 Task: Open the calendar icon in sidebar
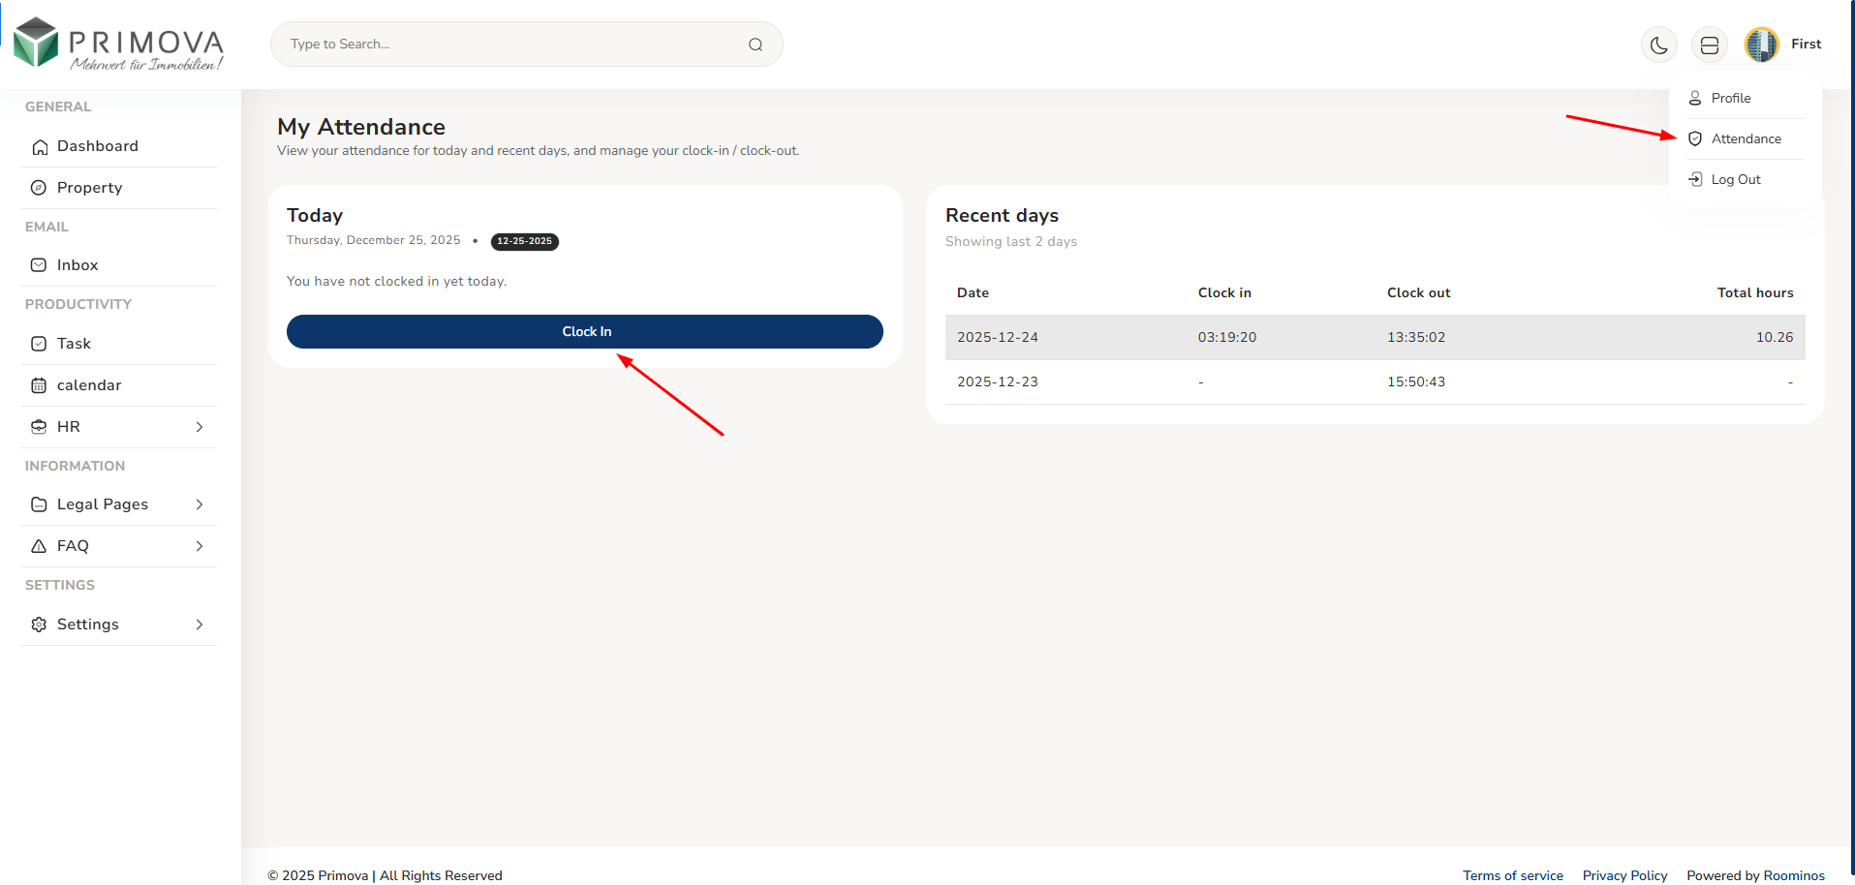pyautogui.click(x=39, y=385)
